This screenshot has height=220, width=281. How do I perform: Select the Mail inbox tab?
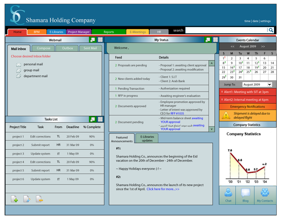click(x=19, y=49)
